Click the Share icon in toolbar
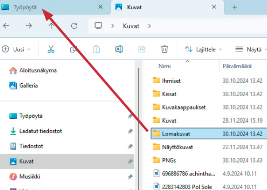This screenshot has width=267, height=190. point(142,49)
